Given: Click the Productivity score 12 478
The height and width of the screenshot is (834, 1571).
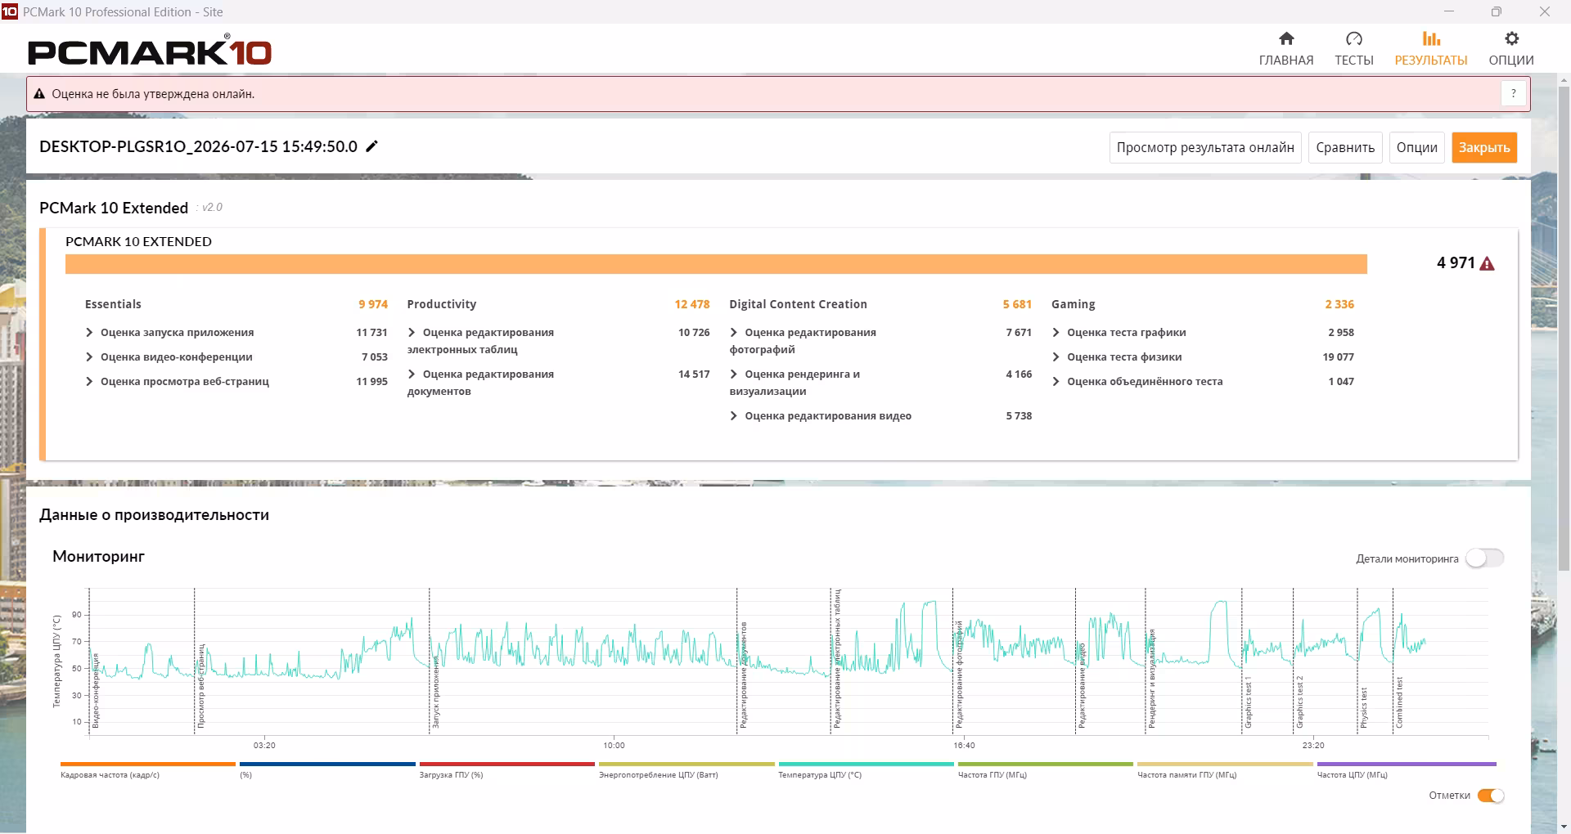Looking at the screenshot, I should click(x=692, y=304).
